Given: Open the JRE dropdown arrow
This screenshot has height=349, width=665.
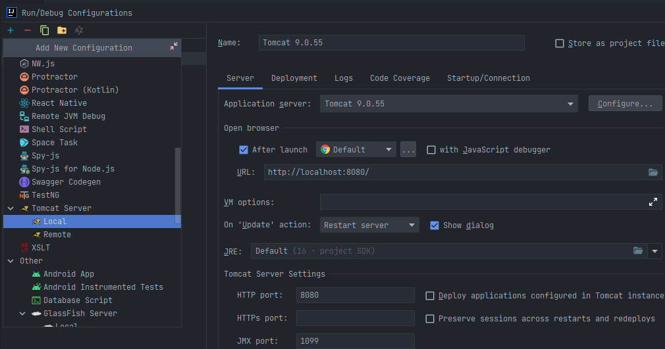Looking at the screenshot, I should coord(655,251).
